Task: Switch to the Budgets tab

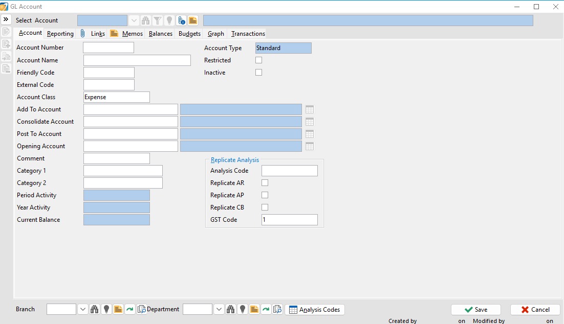Action: tap(189, 33)
